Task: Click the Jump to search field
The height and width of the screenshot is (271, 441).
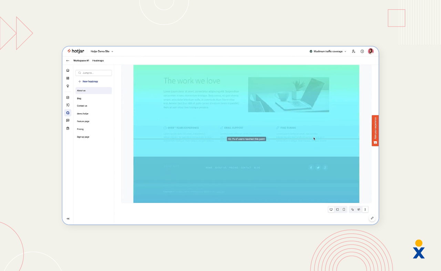Action: (x=94, y=73)
